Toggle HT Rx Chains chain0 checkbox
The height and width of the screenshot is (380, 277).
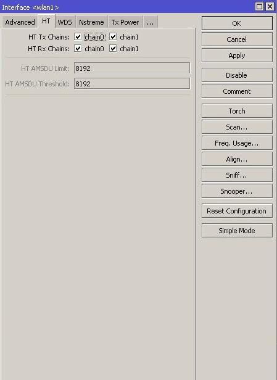(x=78, y=49)
